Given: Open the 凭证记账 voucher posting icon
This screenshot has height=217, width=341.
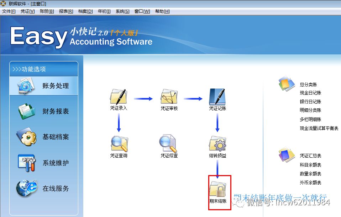Looking at the screenshot, I should pos(217,97).
